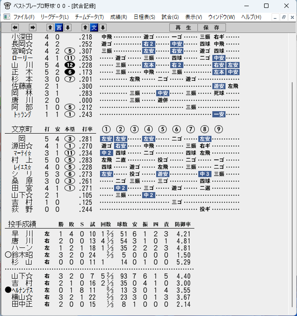This screenshot has width=297, height=316.
Task: Click 杉山's ERA value 5.29
Action: click(x=183, y=262)
